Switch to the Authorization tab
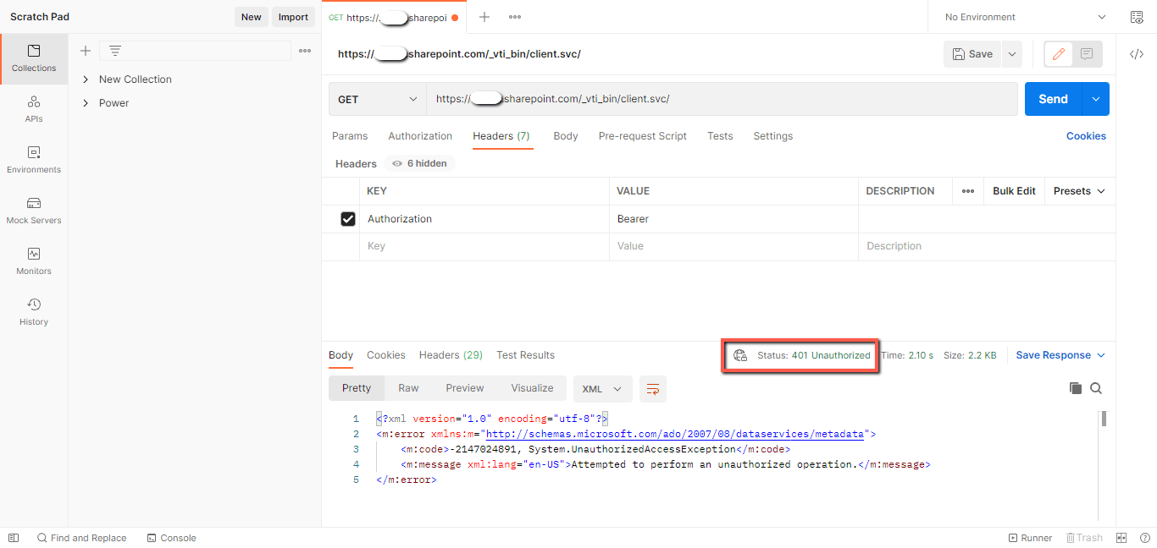The width and height of the screenshot is (1157, 548). pos(420,136)
